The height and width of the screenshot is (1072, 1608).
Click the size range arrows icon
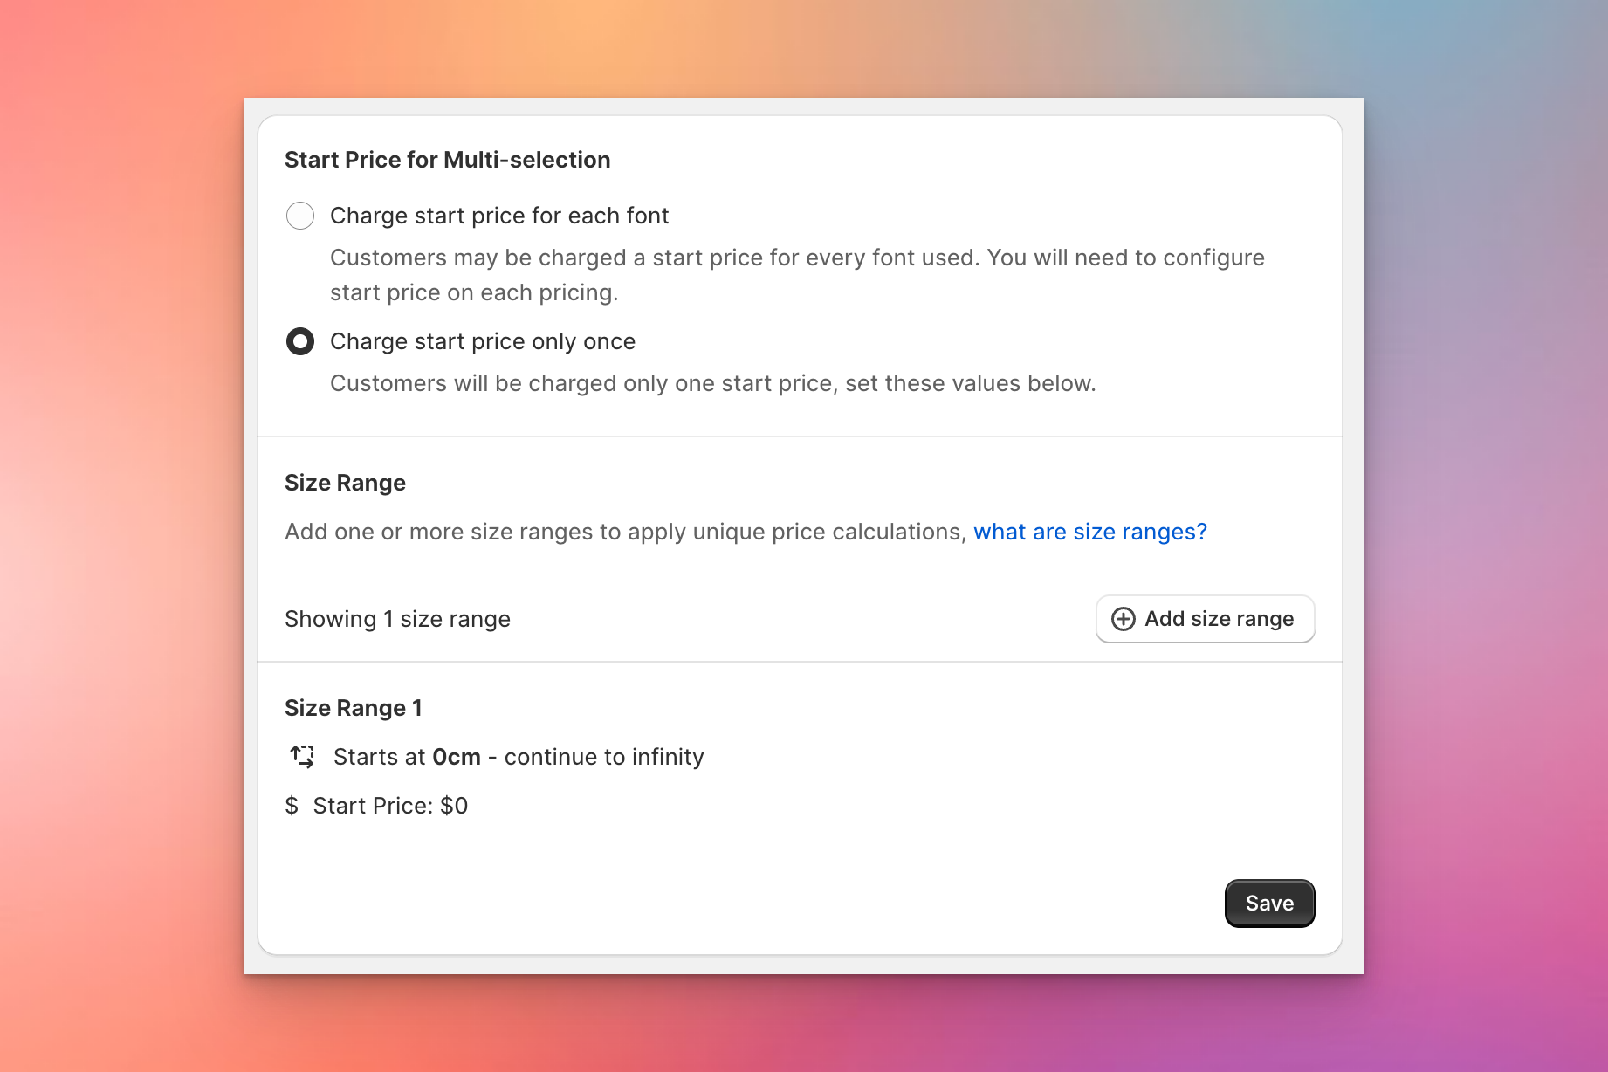(x=302, y=757)
